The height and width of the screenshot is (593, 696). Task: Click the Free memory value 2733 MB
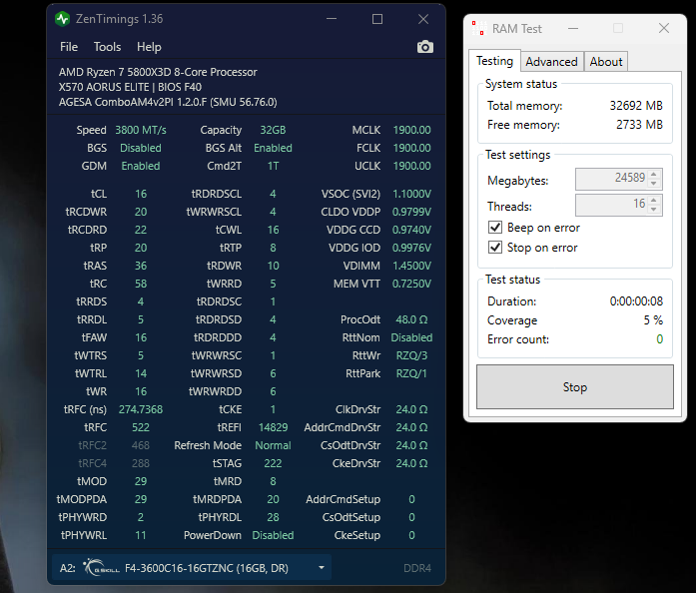point(639,125)
